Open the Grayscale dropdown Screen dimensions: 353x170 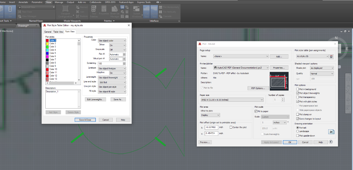[x=117, y=50]
